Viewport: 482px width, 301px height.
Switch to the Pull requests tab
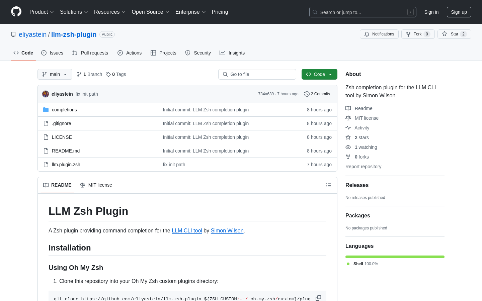point(90,53)
